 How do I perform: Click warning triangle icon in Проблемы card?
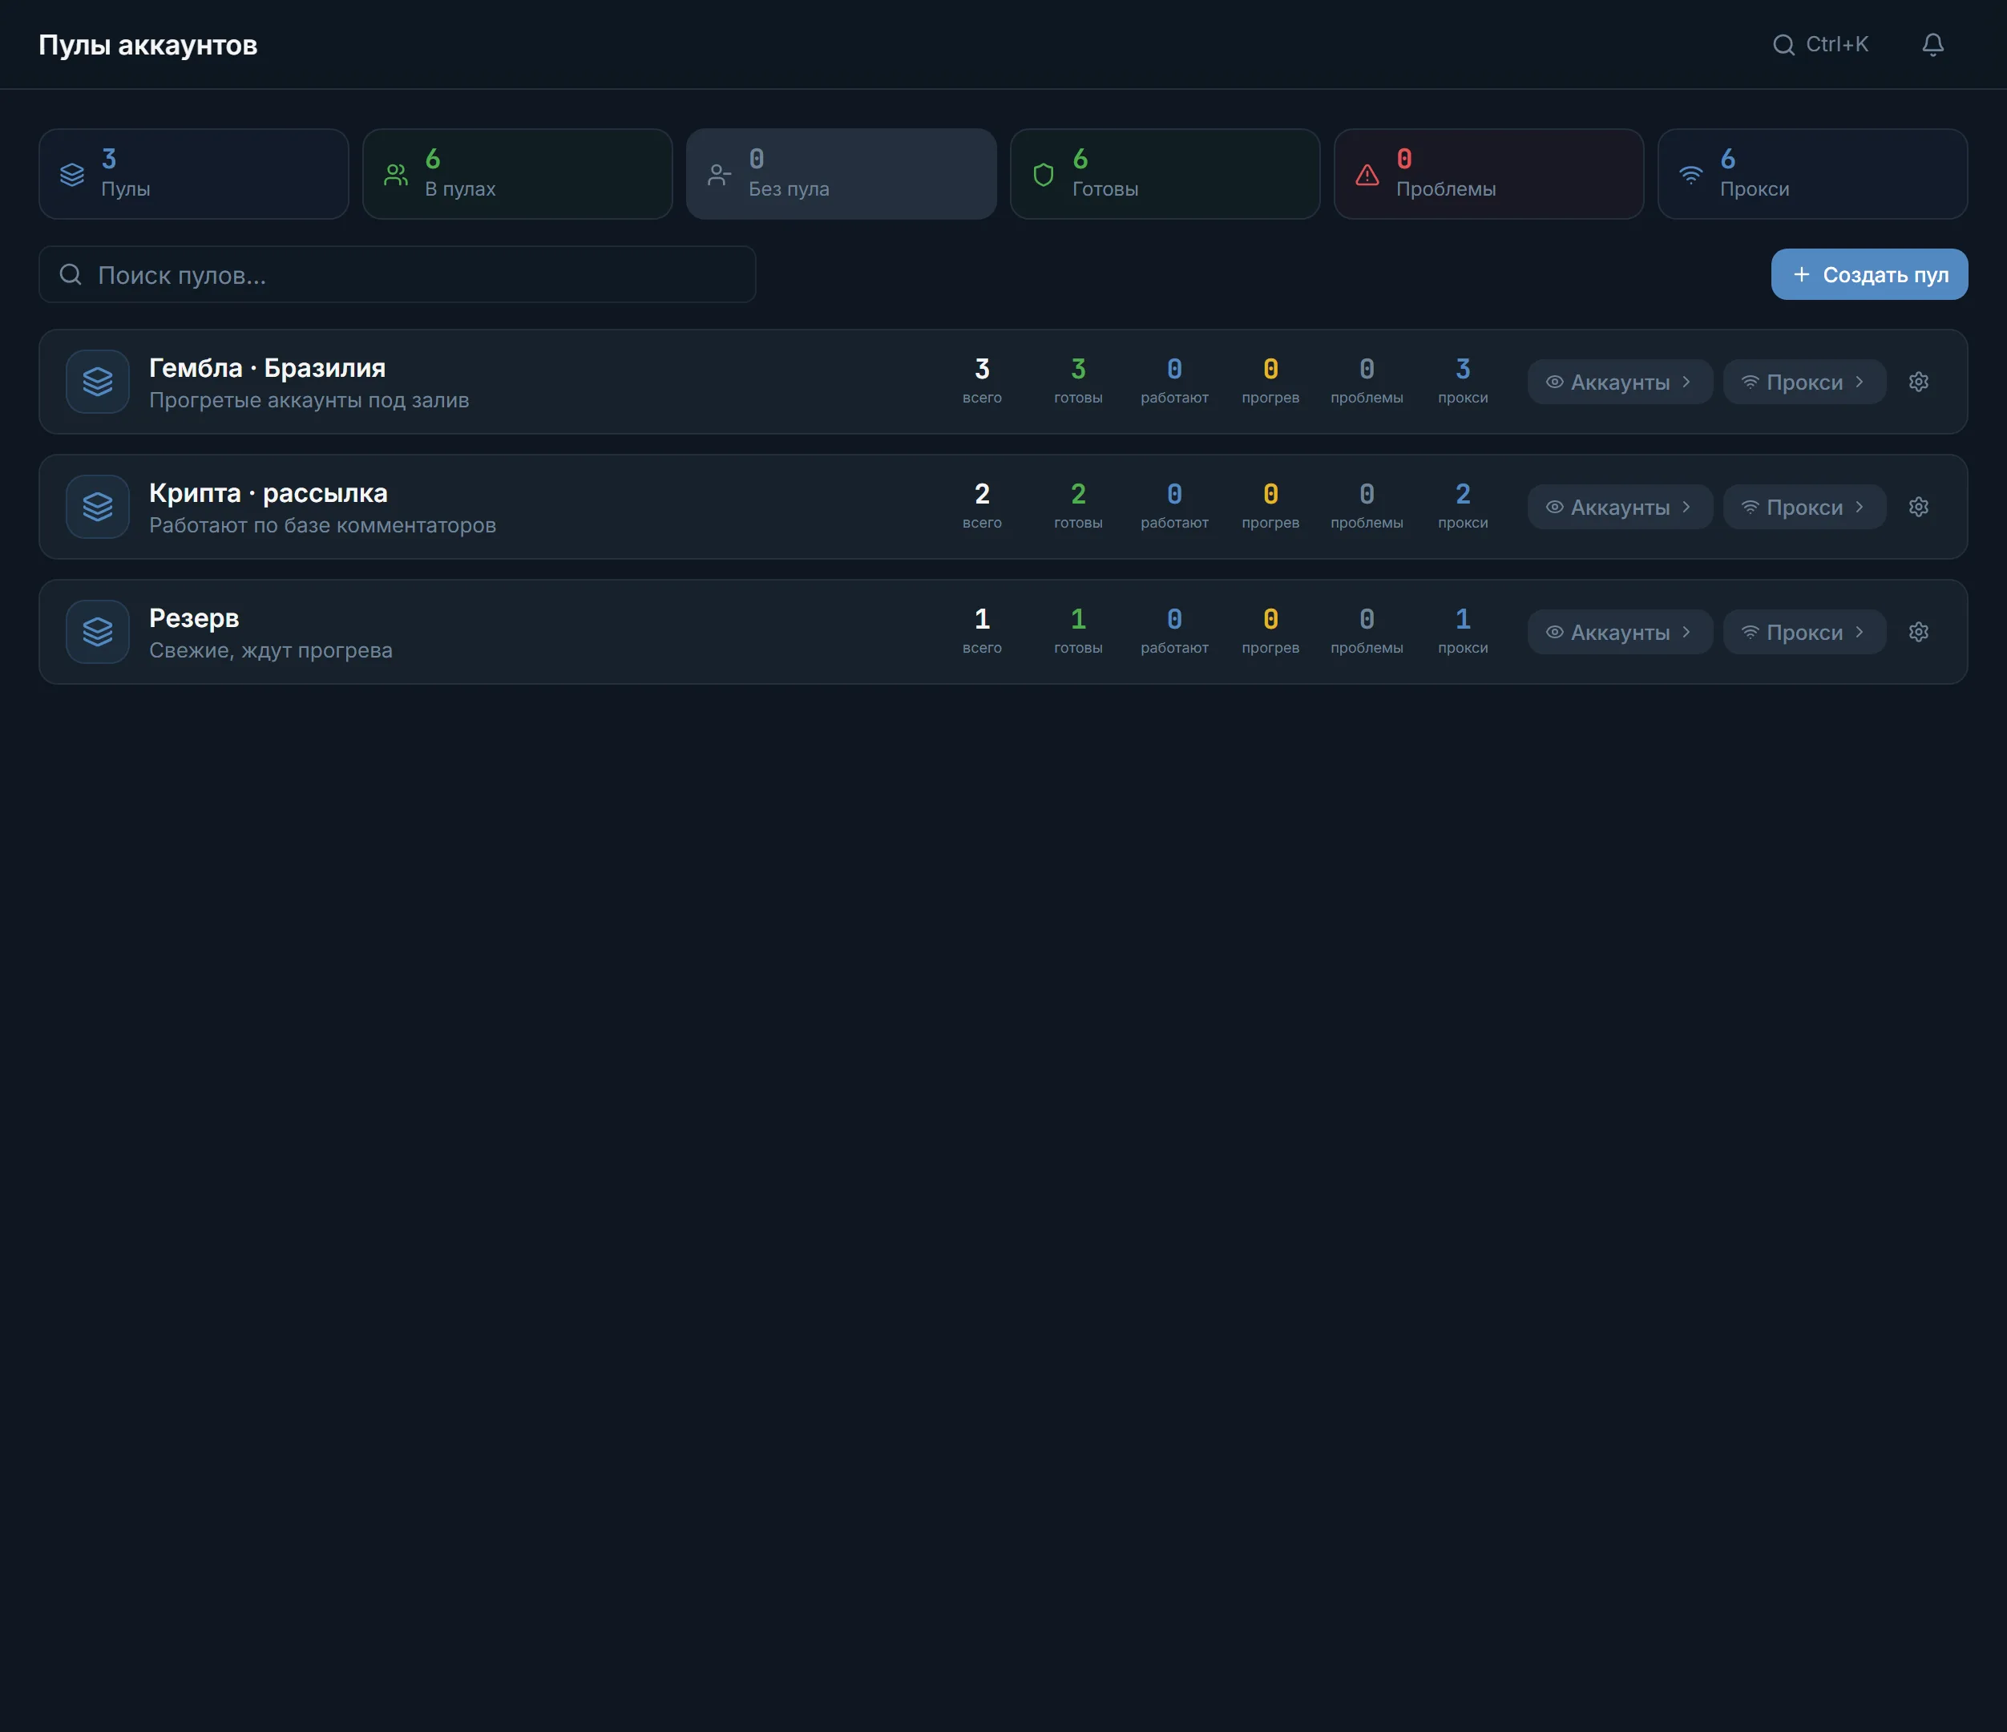(x=1367, y=175)
